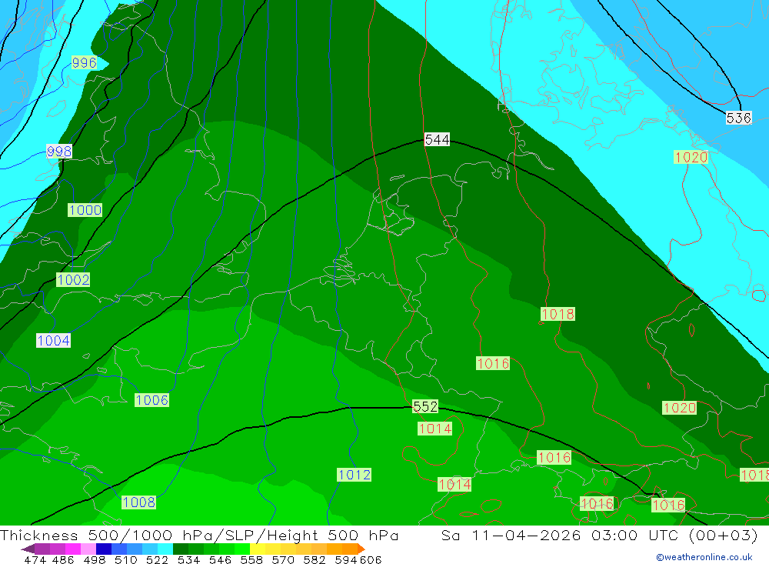
Task: Click the legend value 606
Action: click(x=371, y=559)
